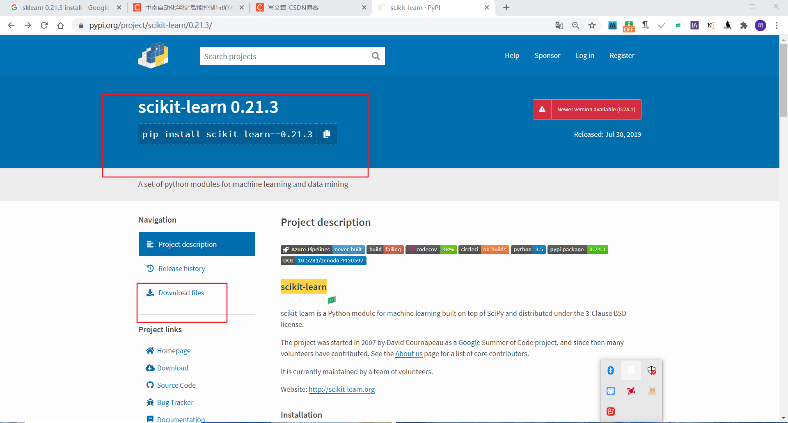Viewport: 788px width, 423px height.
Task: Click the red flower tray icon
Action: pyautogui.click(x=631, y=391)
